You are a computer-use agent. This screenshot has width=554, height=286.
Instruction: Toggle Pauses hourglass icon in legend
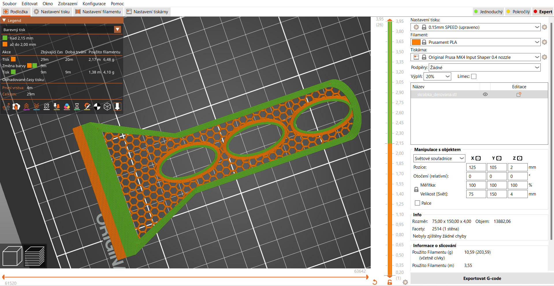(x=77, y=107)
